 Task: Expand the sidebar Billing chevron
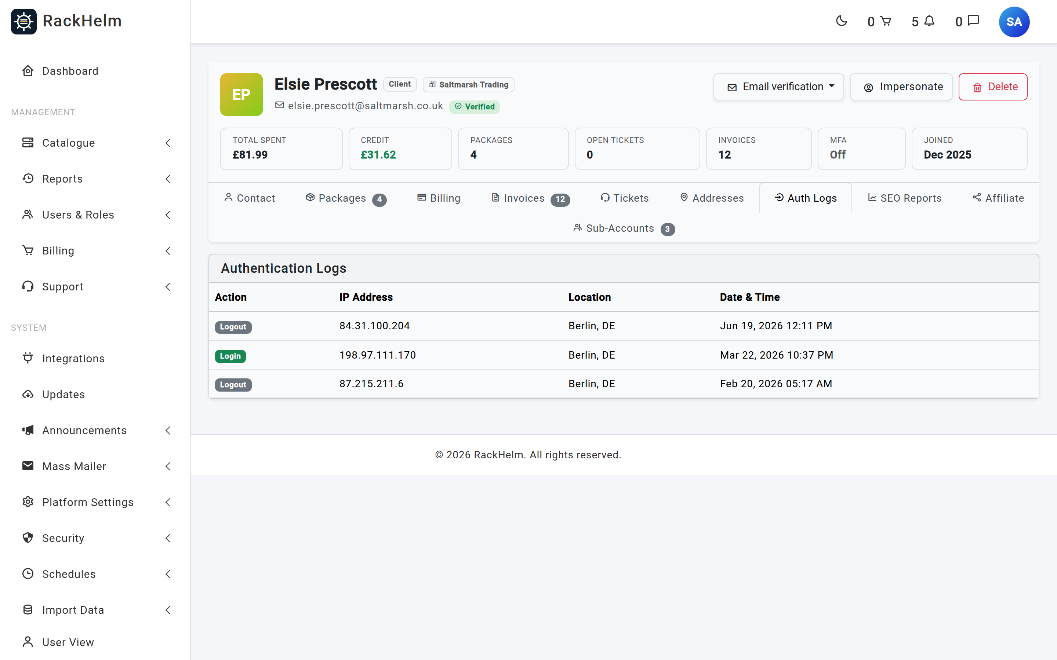point(168,250)
